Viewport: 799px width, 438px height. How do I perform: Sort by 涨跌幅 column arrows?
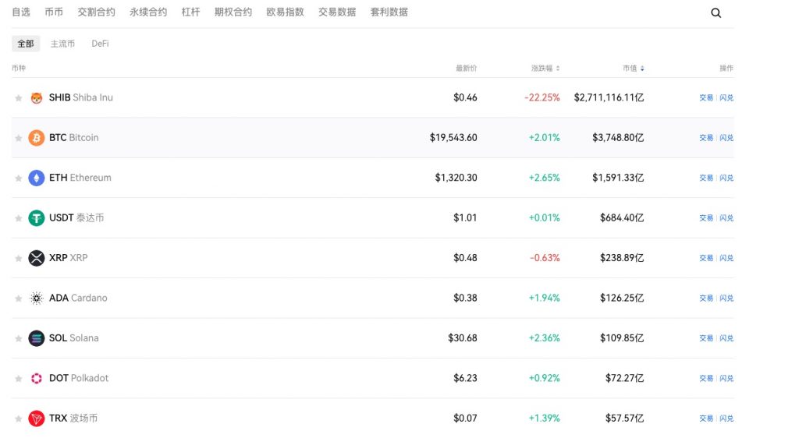point(558,68)
